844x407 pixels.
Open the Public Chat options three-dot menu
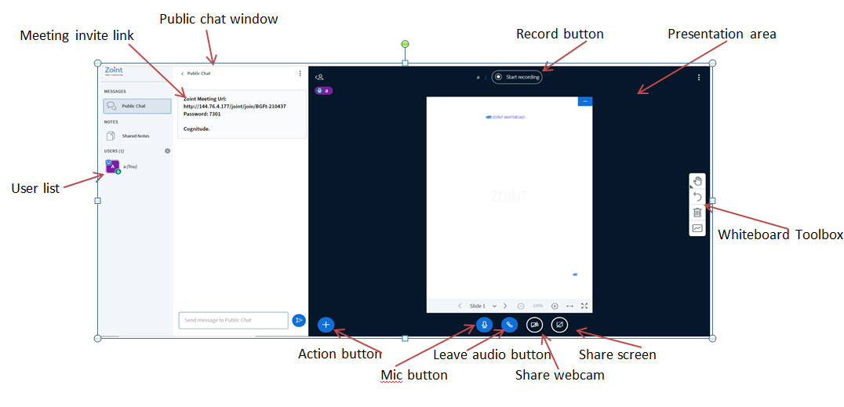pos(300,74)
